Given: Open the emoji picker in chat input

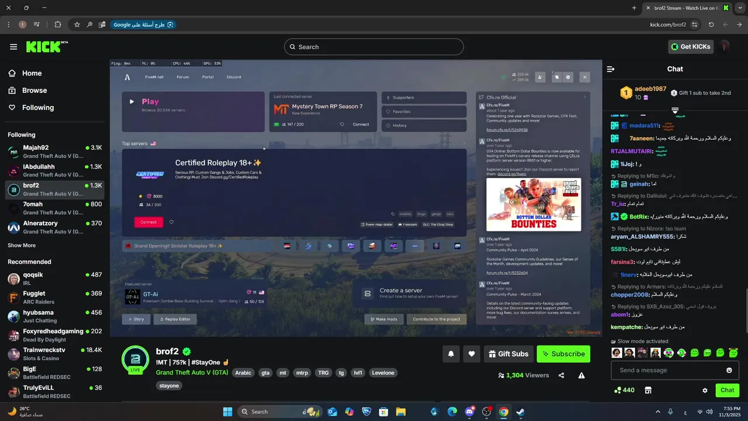Looking at the screenshot, I should click(x=729, y=370).
